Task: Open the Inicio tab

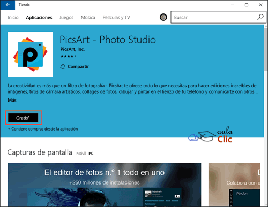Action: click(x=13, y=17)
